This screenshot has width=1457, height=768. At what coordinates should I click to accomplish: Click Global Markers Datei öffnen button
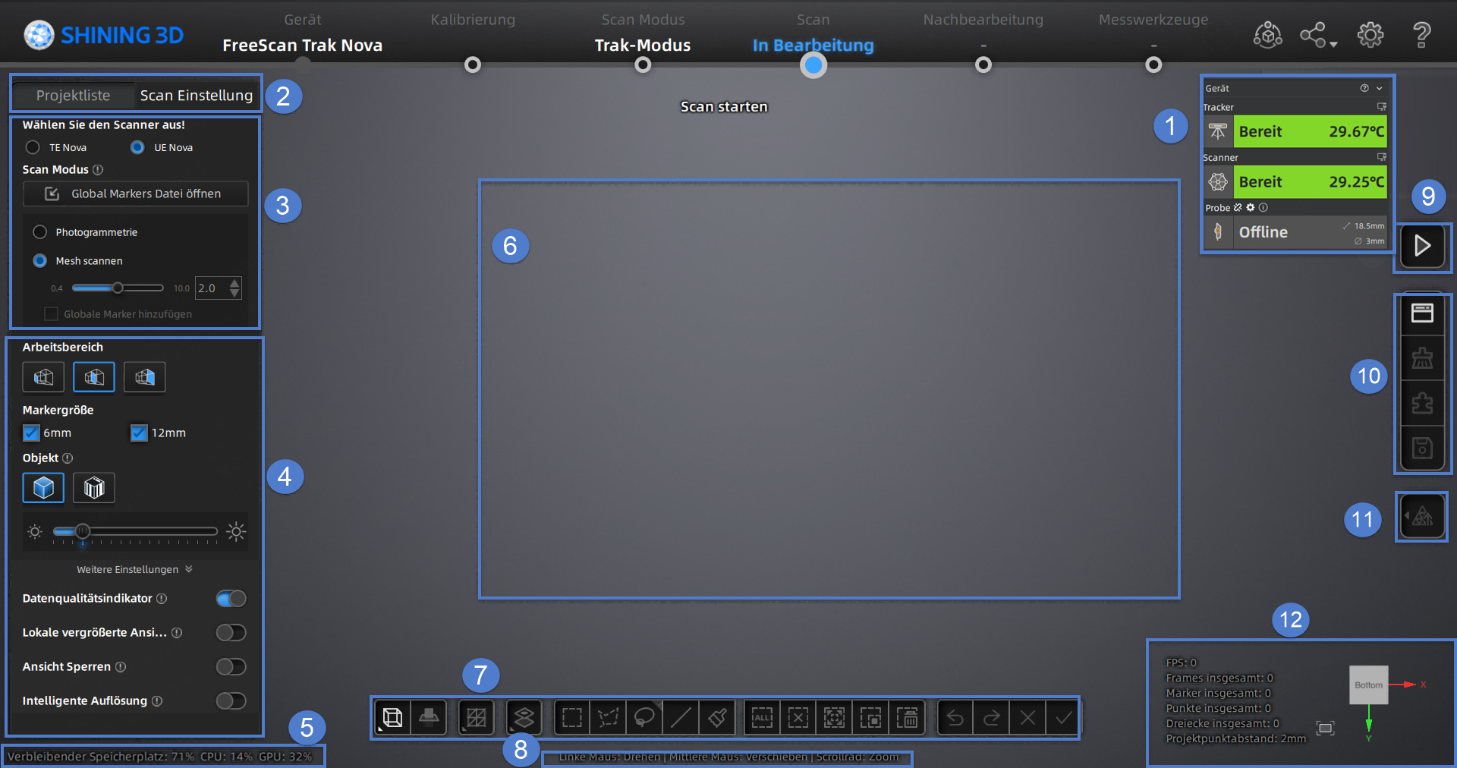tap(136, 194)
